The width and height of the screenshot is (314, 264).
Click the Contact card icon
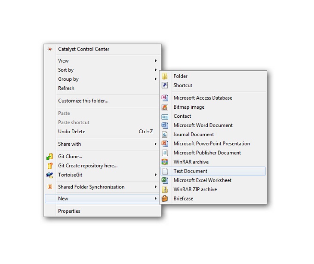(165, 116)
